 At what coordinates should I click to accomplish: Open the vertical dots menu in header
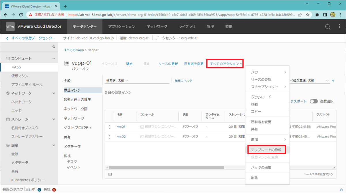click(340, 27)
